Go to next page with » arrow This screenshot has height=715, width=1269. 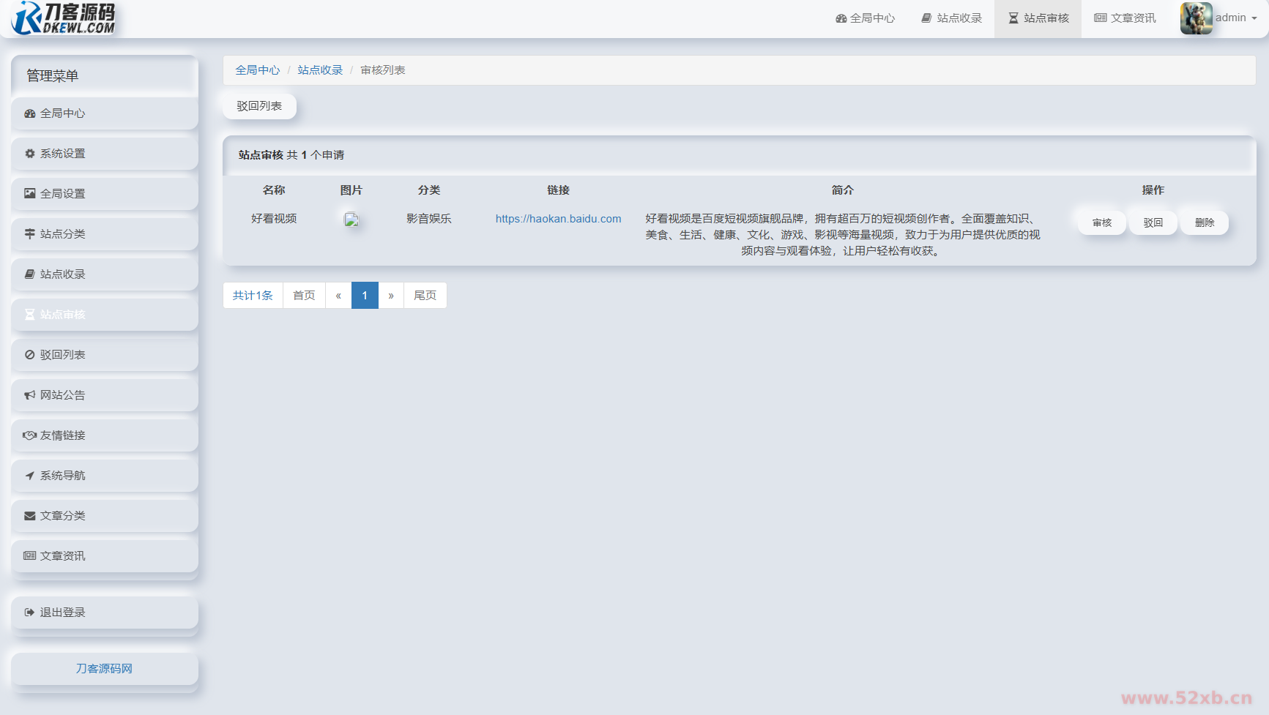pyautogui.click(x=391, y=296)
